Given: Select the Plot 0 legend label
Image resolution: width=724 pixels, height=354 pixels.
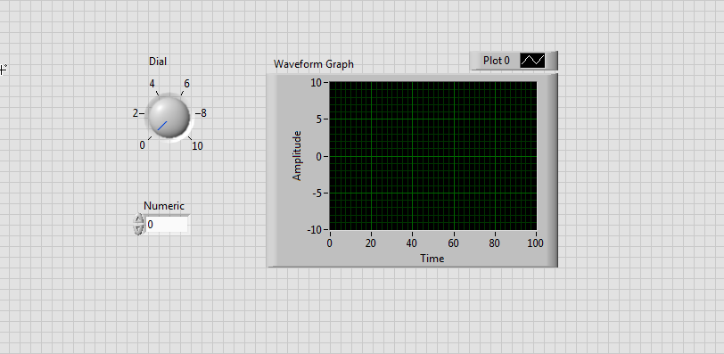Looking at the screenshot, I should [497, 61].
